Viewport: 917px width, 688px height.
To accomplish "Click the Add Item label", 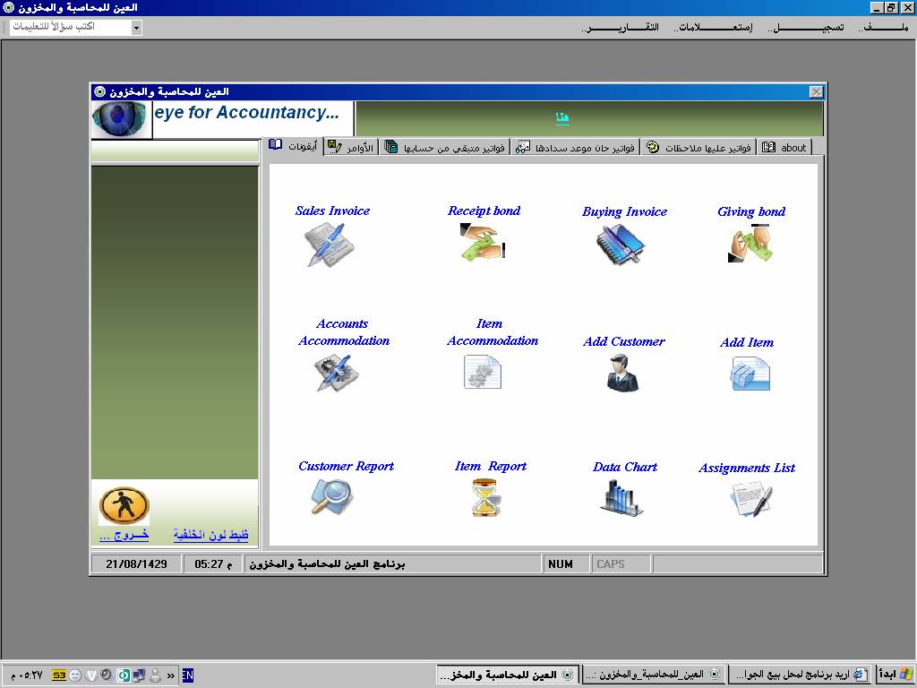I will coord(747,342).
